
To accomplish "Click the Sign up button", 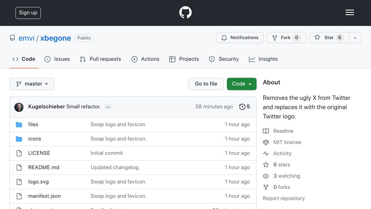I will (x=28, y=13).
